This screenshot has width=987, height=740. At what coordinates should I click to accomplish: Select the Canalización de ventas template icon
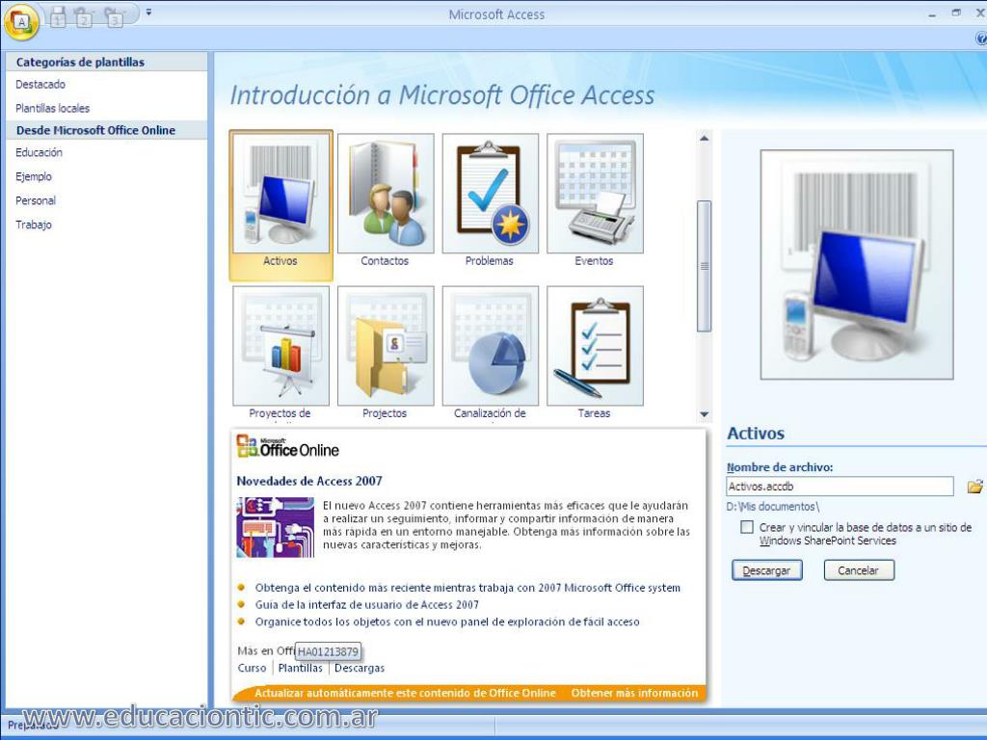pos(490,346)
